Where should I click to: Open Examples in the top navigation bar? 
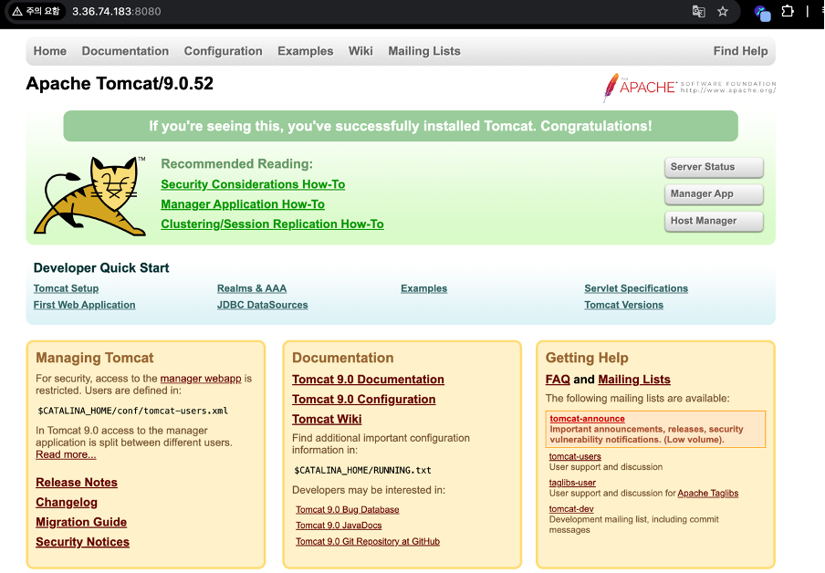[305, 51]
